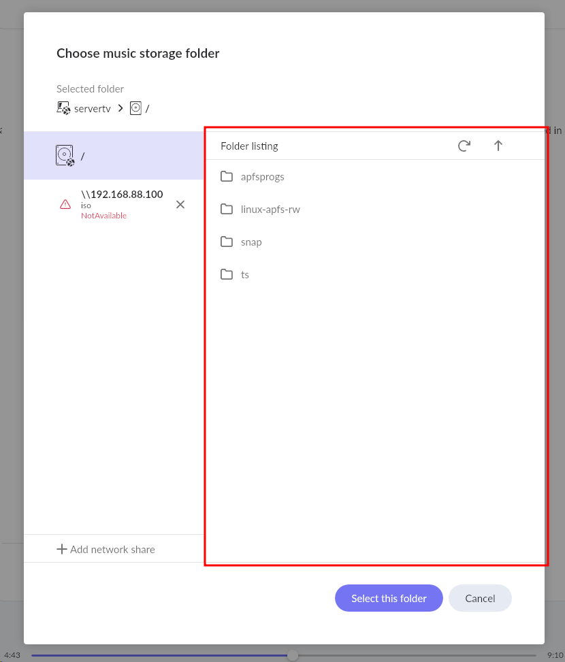Go up one folder level
565x662 pixels.
click(x=498, y=146)
